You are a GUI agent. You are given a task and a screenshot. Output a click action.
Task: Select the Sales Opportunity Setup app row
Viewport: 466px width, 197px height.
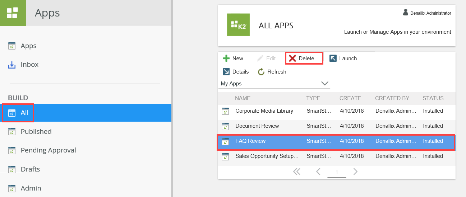click(x=267, y=156)
